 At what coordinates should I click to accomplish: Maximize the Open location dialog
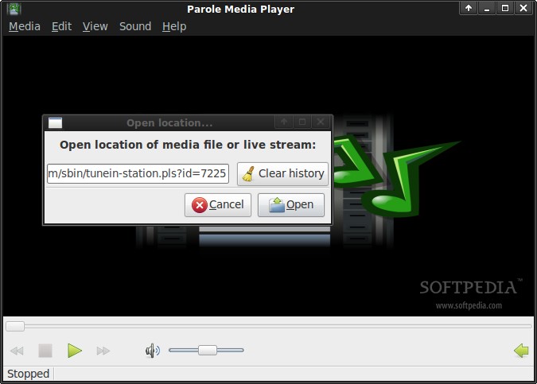tap(302, 122)
